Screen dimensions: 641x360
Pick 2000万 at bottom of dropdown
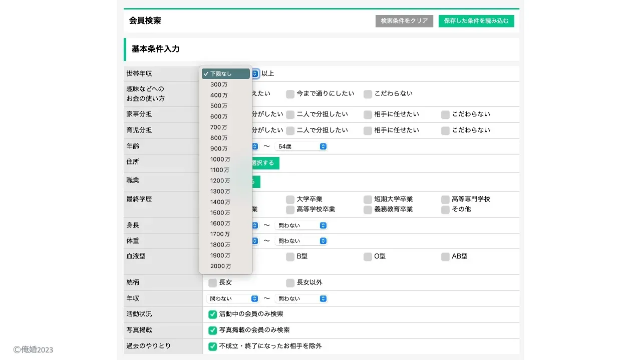(226, 266)
